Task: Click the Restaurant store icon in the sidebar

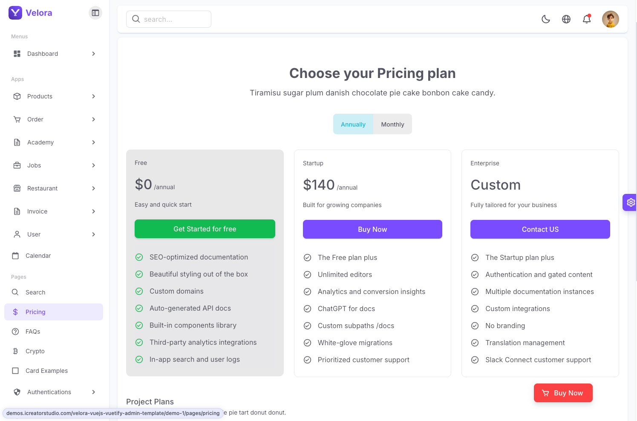Action: (17, 188)
